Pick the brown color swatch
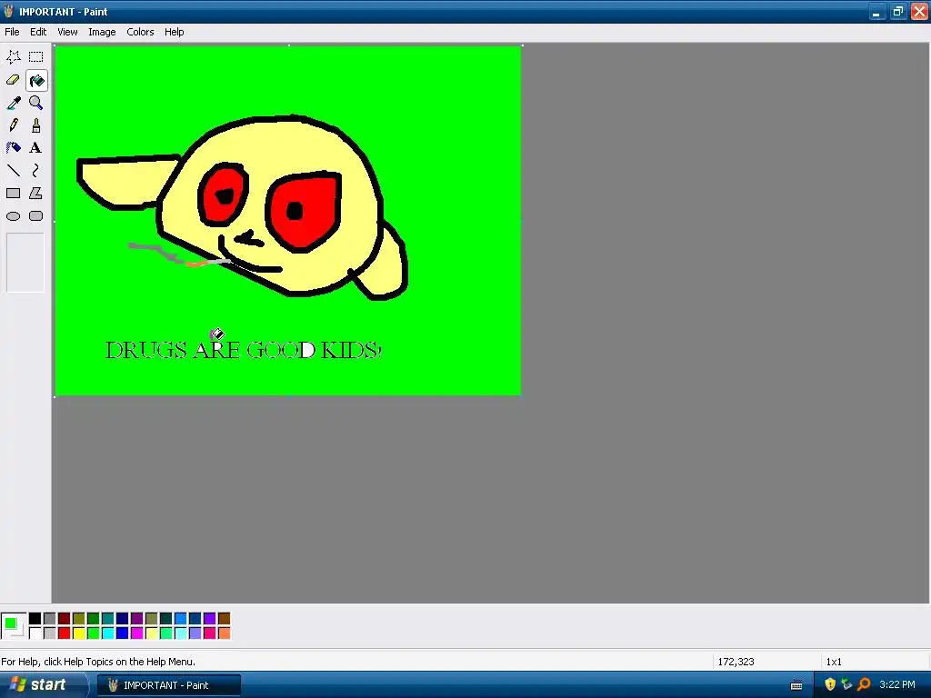The height and width of the screenshot is (698, 931). click(x=224, y=618)
